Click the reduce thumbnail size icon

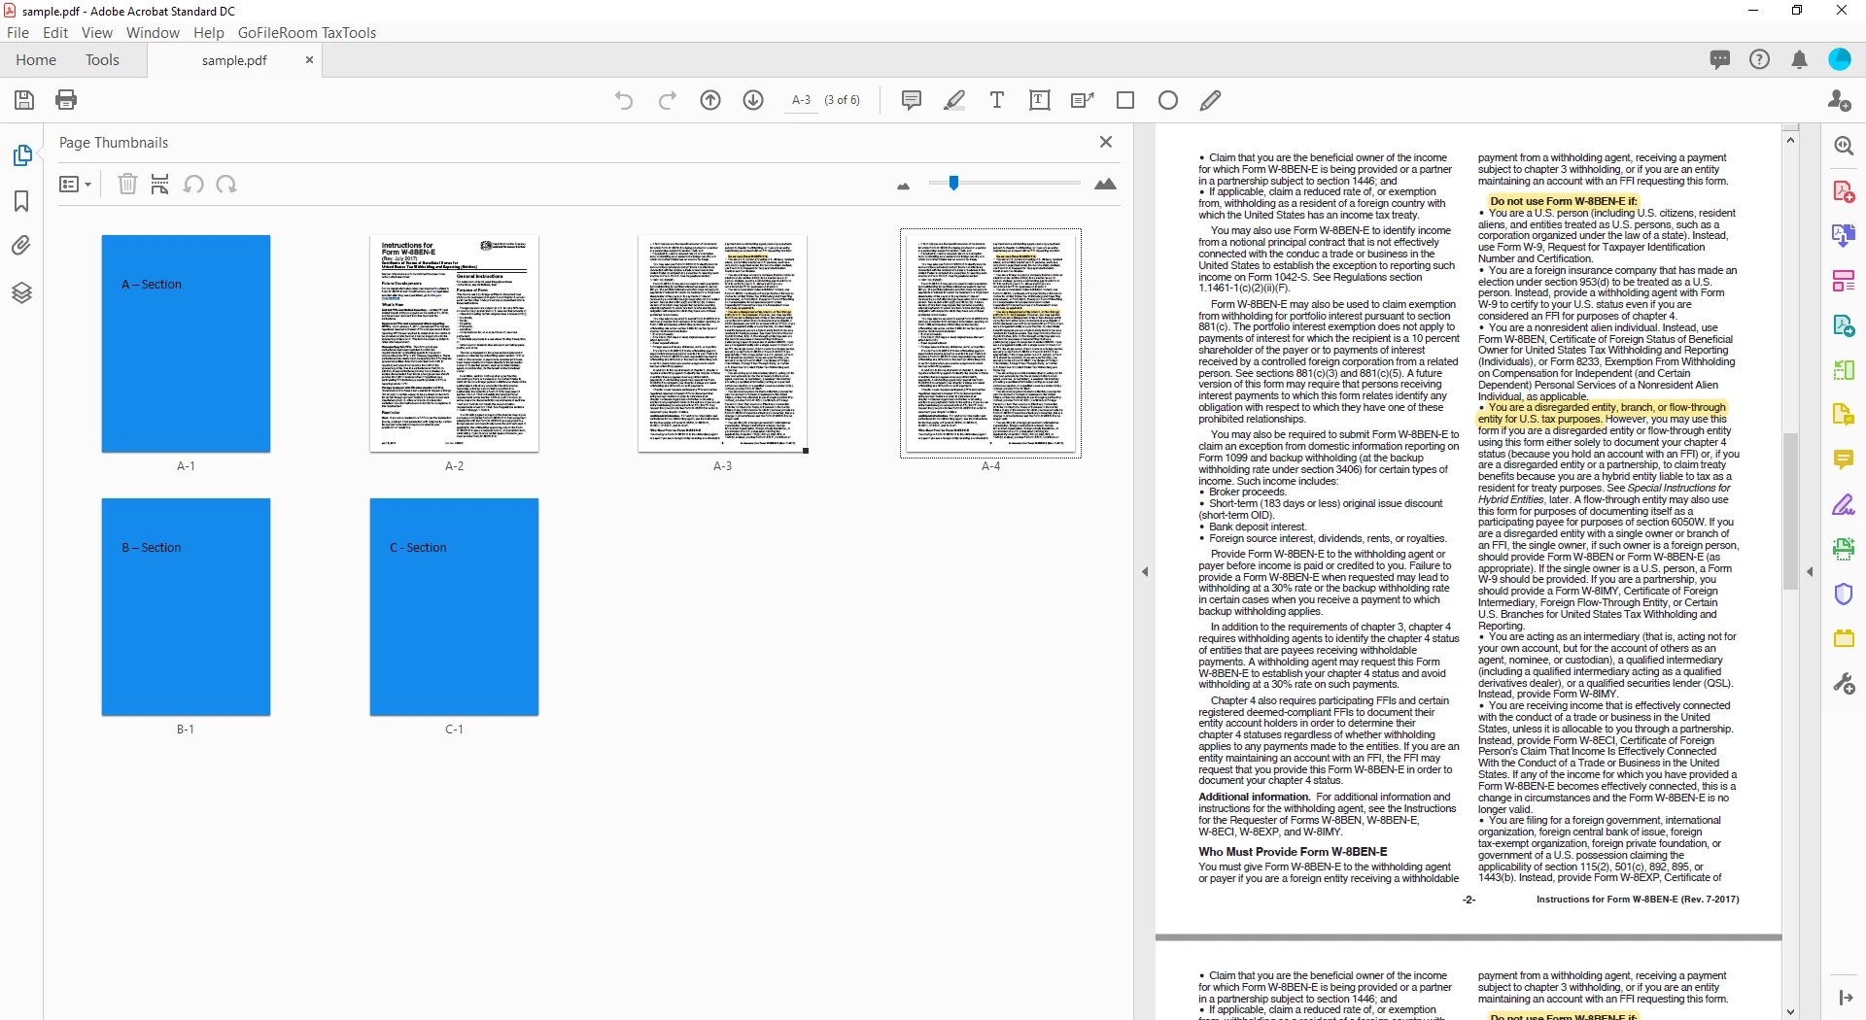coord(903,186)
